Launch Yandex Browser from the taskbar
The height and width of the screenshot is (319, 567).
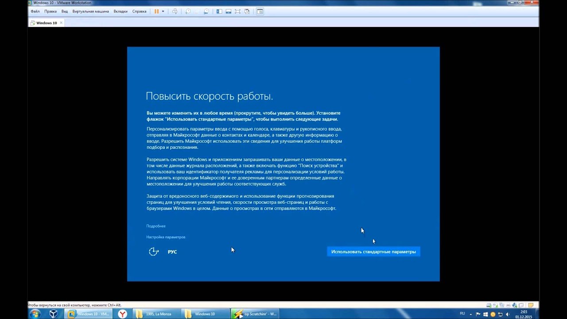[x=123, y=314]
